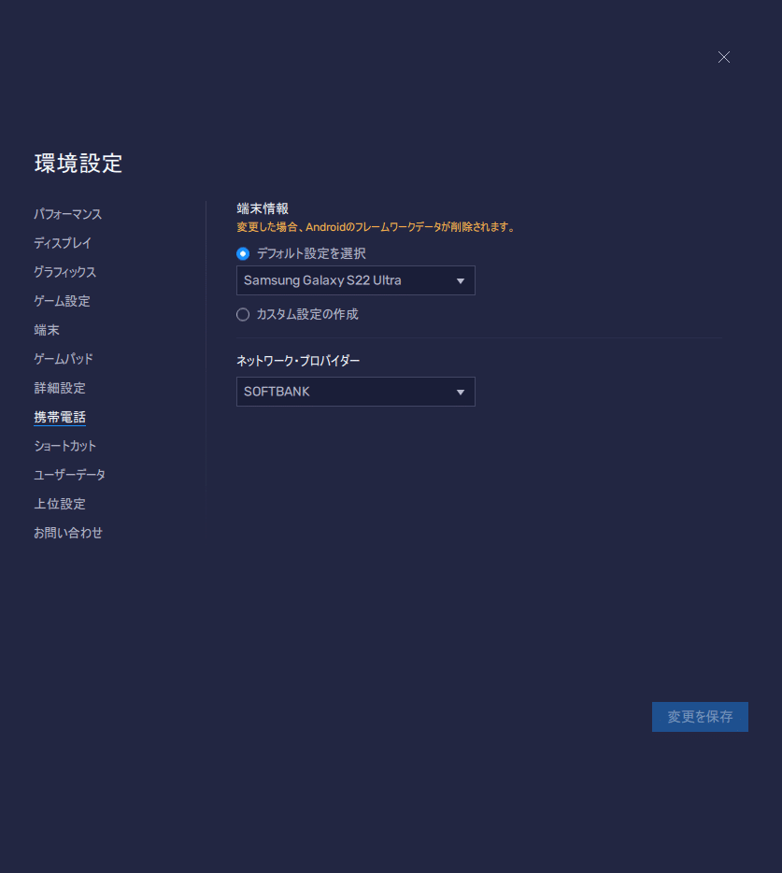
Task: Select the 携帯電話 tab
Action: (x=60, y=417)
